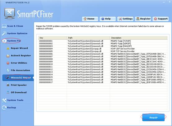Click the Repair button
The width and height of the screenshot is (172, 126).
[153, 117]
